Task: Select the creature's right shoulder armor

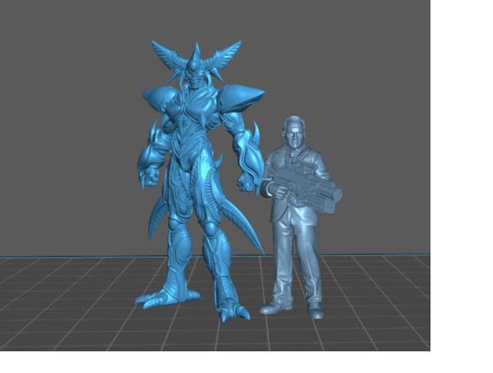Action: [x=240, y=97]
